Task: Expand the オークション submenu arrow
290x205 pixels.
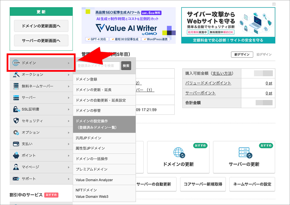Action: (x=69, y=75)
